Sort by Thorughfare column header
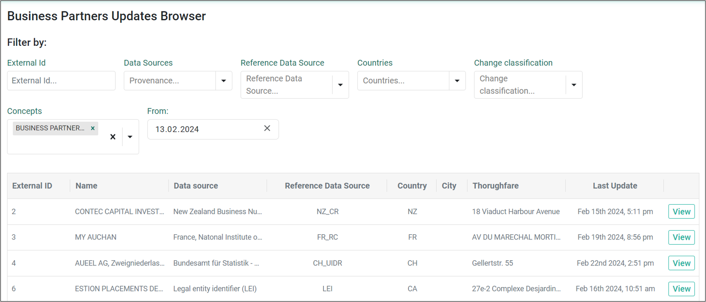 [496, 186]
